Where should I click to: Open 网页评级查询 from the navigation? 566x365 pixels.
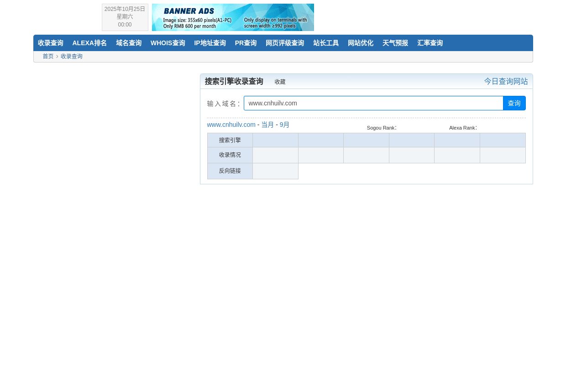(285, 43)
